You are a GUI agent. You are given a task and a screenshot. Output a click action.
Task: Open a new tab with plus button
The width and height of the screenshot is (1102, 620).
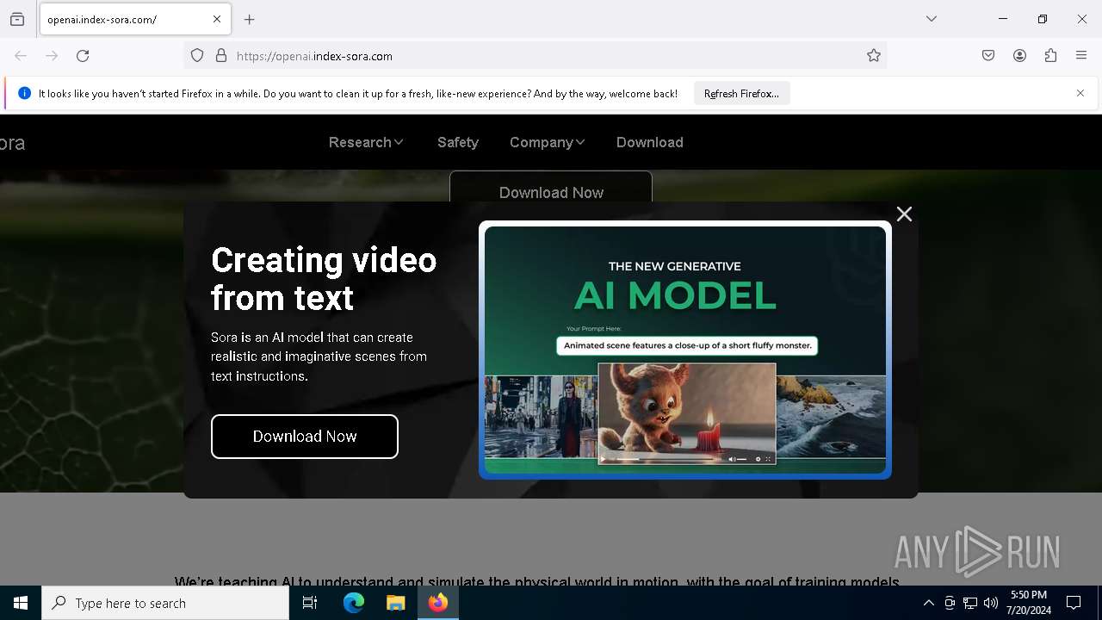(x=250, y=19)
